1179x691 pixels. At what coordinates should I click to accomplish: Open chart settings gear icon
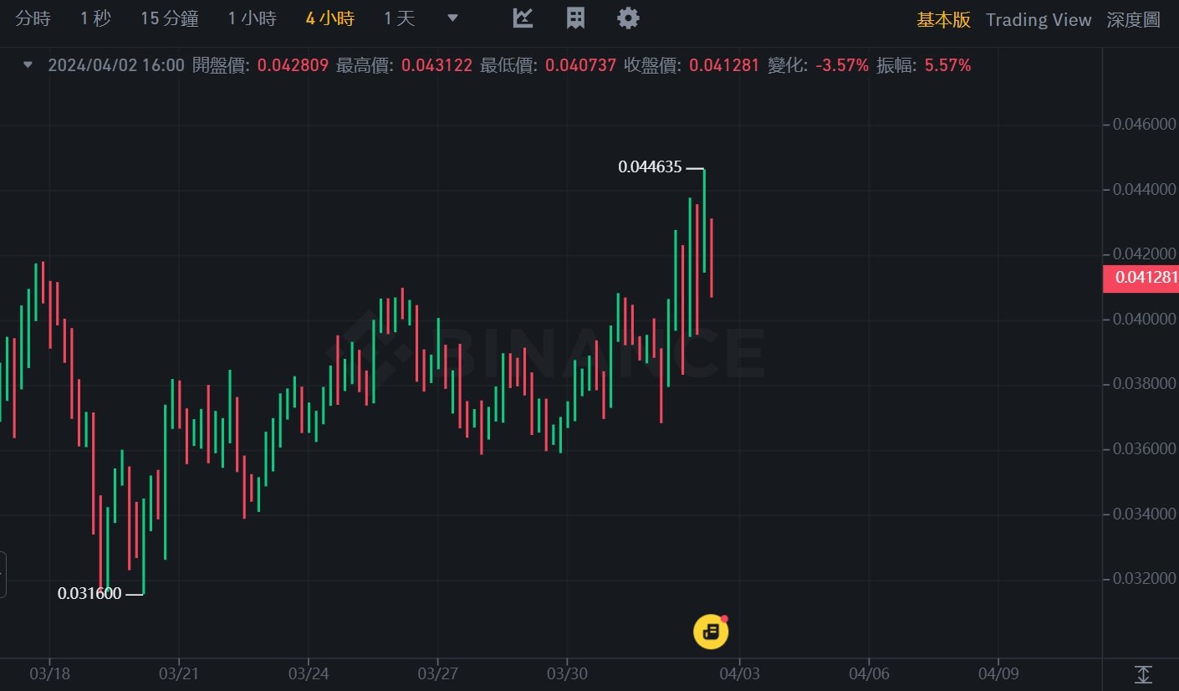628,18
